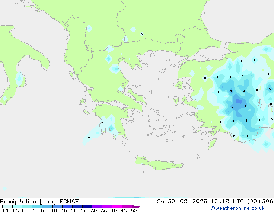The width and height of the screenshot is (274, 212).
Task: Click the '(00+306)' forecast offset text
Action: pyautogui.click(x=261, y=201)
